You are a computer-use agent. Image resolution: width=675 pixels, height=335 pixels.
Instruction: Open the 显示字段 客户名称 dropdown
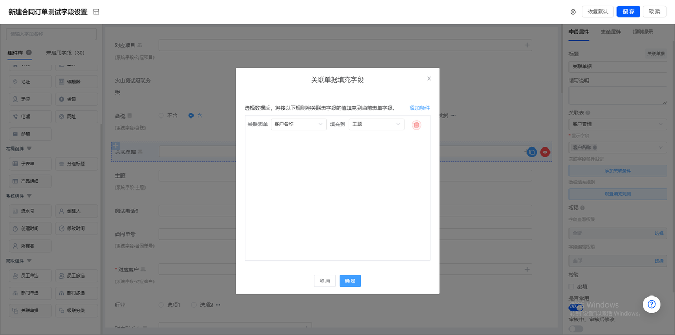(618, 147)
